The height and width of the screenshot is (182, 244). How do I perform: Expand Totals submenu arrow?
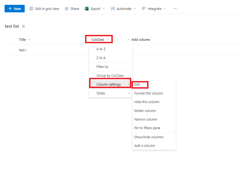pyautogui.click(x=129, y=93)
